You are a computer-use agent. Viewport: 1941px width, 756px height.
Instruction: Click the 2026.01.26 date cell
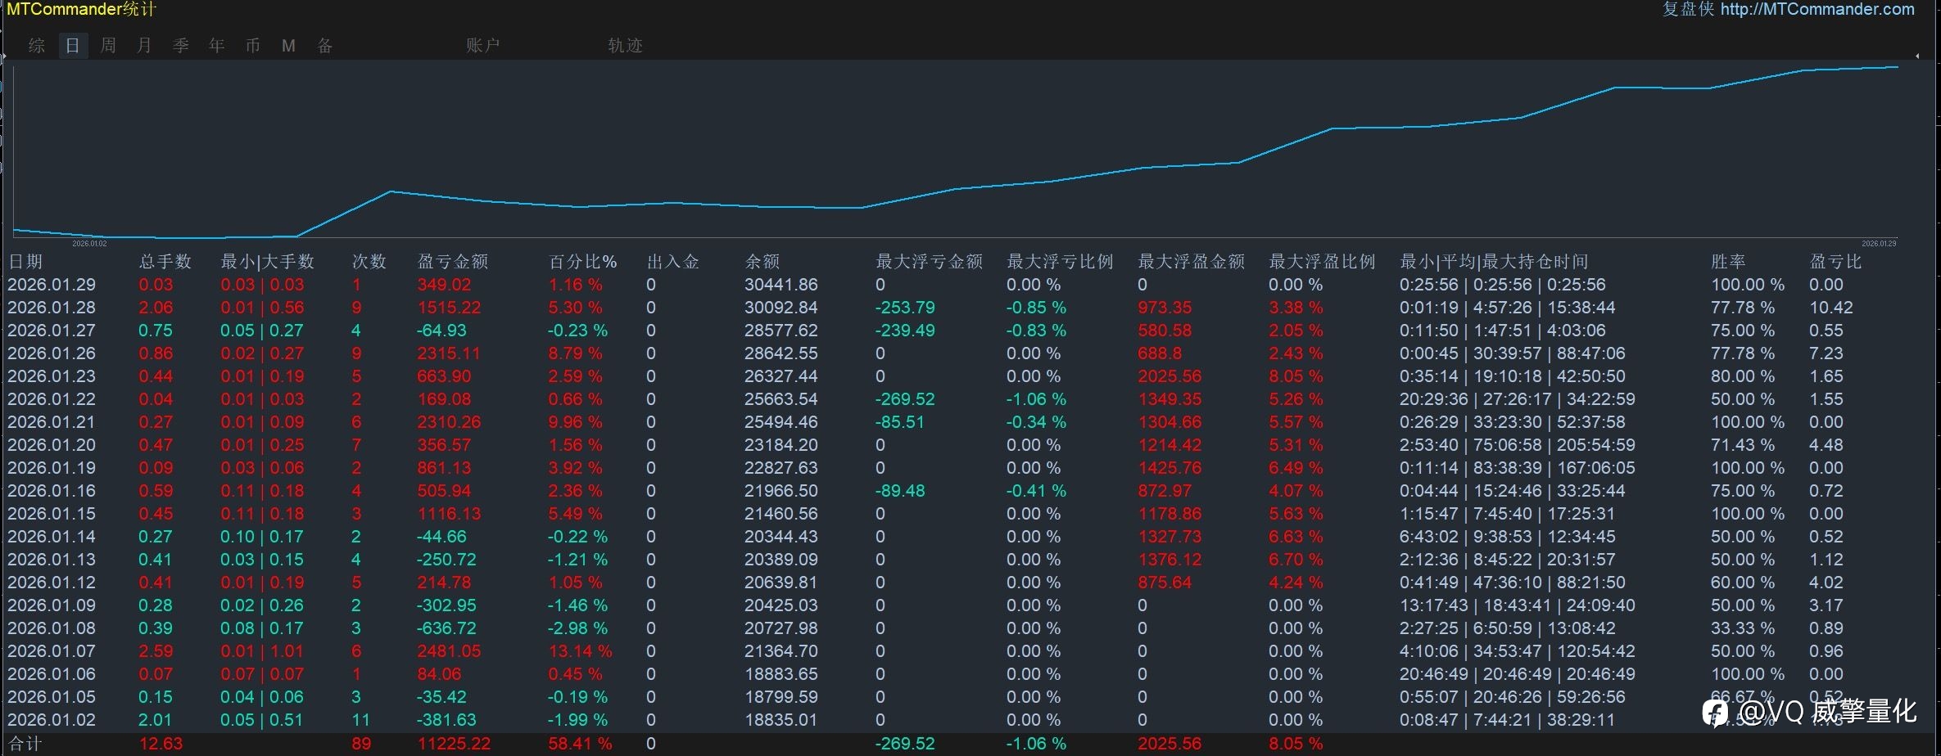(x=52, y=353)
